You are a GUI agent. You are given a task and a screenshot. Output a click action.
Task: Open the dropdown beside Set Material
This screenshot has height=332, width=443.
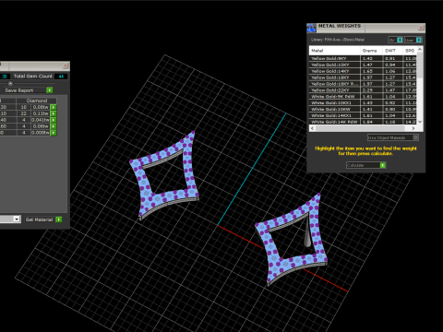click(x=17, y=219)
